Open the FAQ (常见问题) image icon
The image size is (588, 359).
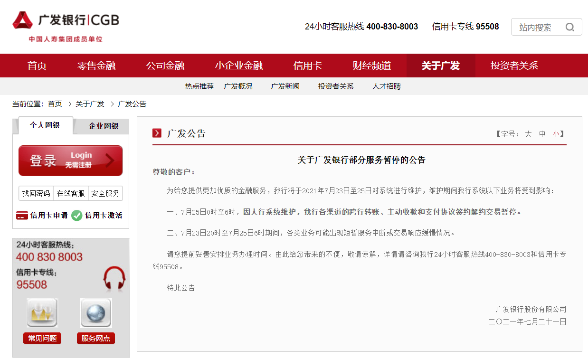pos(42,312)
